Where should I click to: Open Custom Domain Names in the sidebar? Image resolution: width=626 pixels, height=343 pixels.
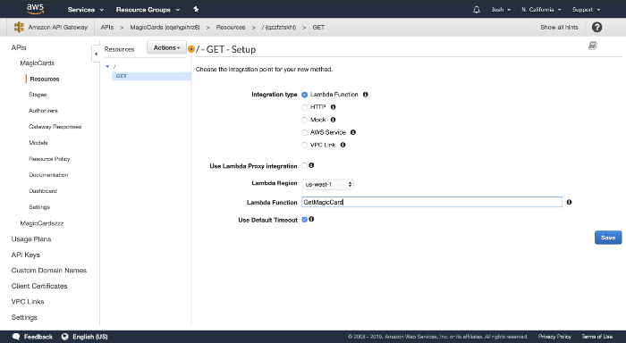48,271
